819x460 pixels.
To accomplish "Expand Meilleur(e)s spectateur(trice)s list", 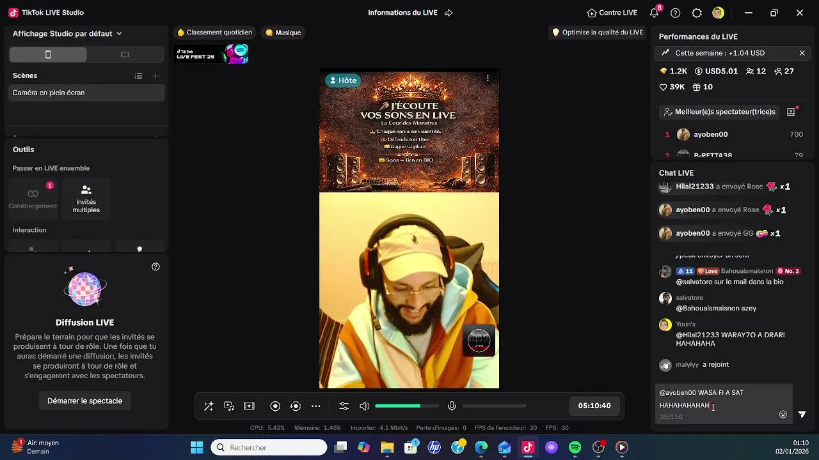I will coord(719,112).
